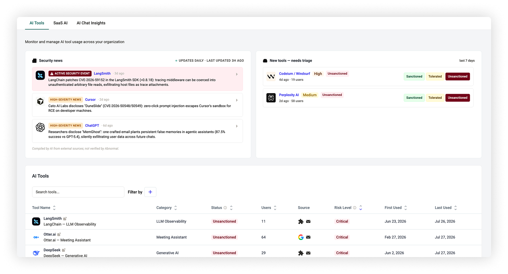Click the LangSmith logo in security news
Screen dimensions: 508x274
tap(40, 75)
